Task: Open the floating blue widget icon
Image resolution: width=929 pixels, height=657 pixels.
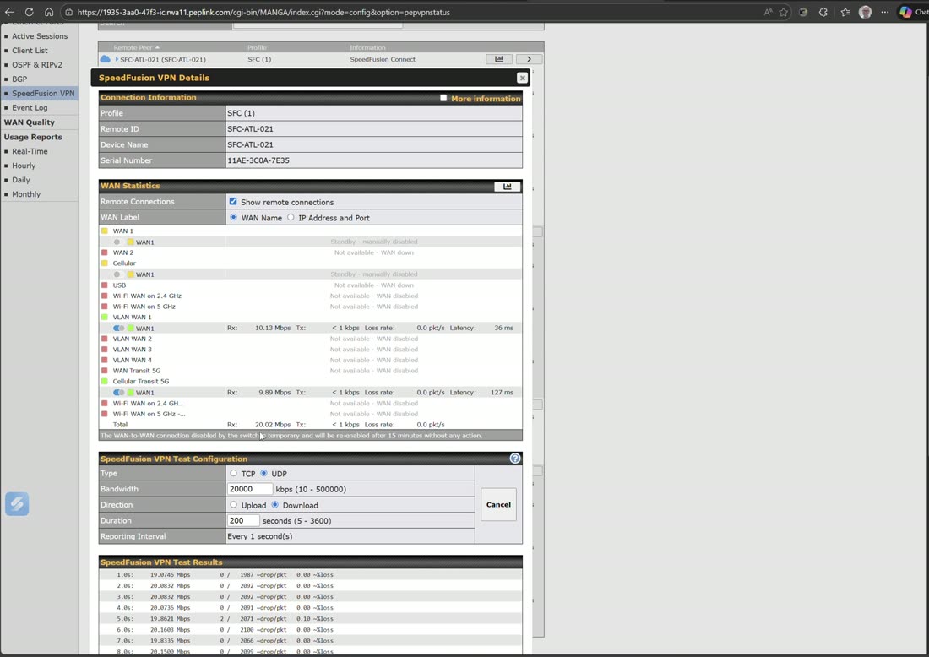Action: [x=17, y=503]
